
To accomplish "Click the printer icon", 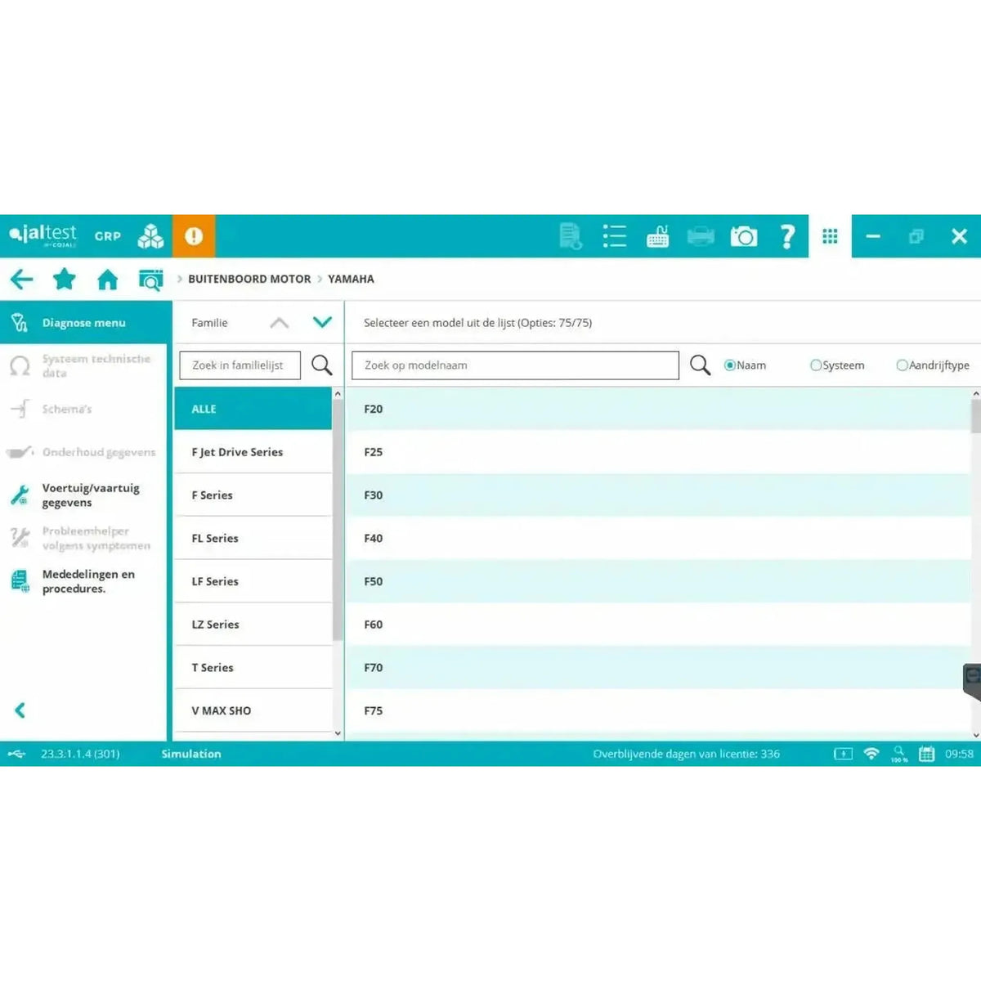I will pyautogui.click(x=701, y=236).
